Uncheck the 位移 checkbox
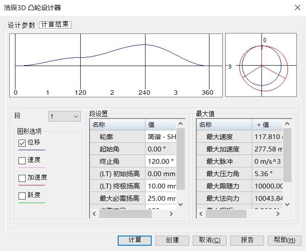Viewport: 306px width, 251px height. 22,143
